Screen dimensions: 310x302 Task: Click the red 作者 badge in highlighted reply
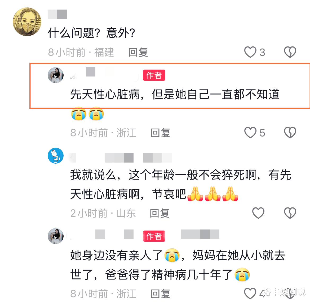coord(154,75)
